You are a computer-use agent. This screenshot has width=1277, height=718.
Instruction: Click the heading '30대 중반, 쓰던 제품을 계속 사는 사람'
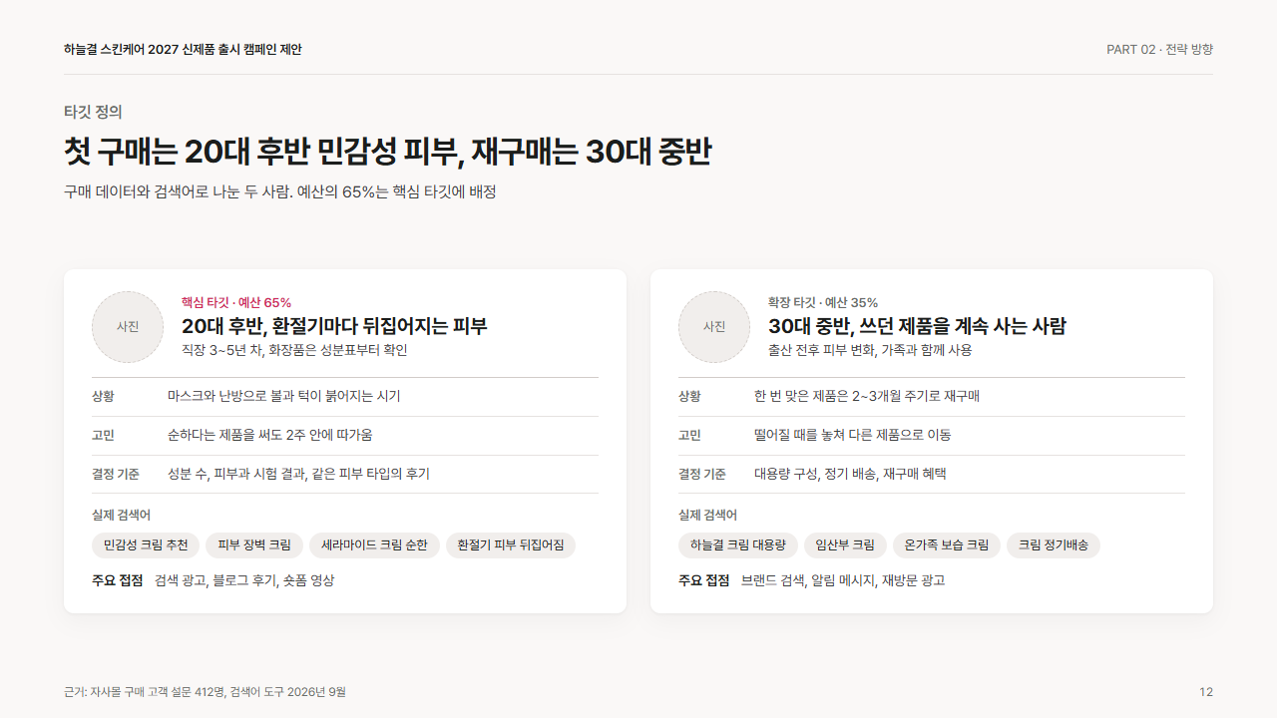(x=917, y=326)
